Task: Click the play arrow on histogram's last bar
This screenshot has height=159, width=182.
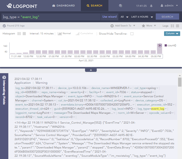Action: pos(160,45)
